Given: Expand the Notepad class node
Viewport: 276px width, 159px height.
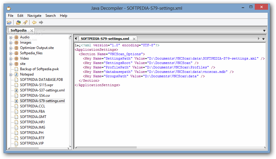Looking at the screenshot, I should (11, 75).
